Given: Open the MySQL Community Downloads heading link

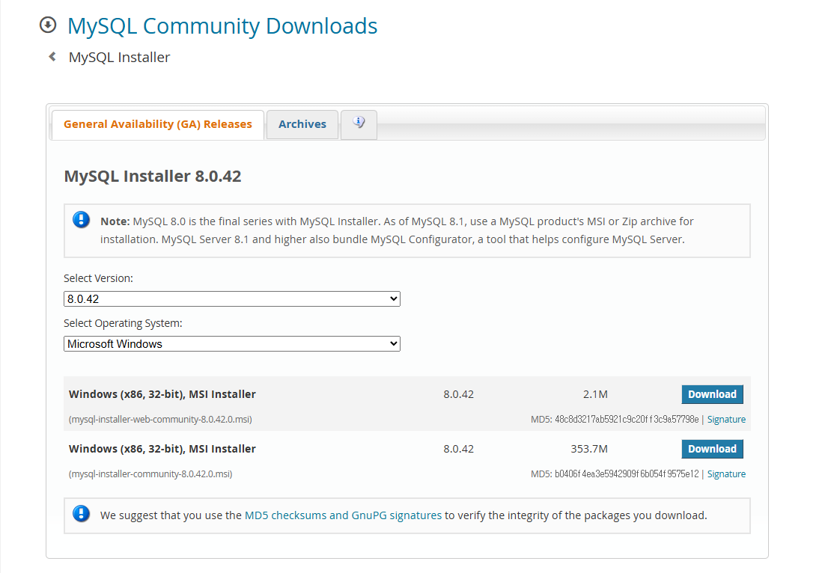Looking at the screenshot, I should pos(222,26).
